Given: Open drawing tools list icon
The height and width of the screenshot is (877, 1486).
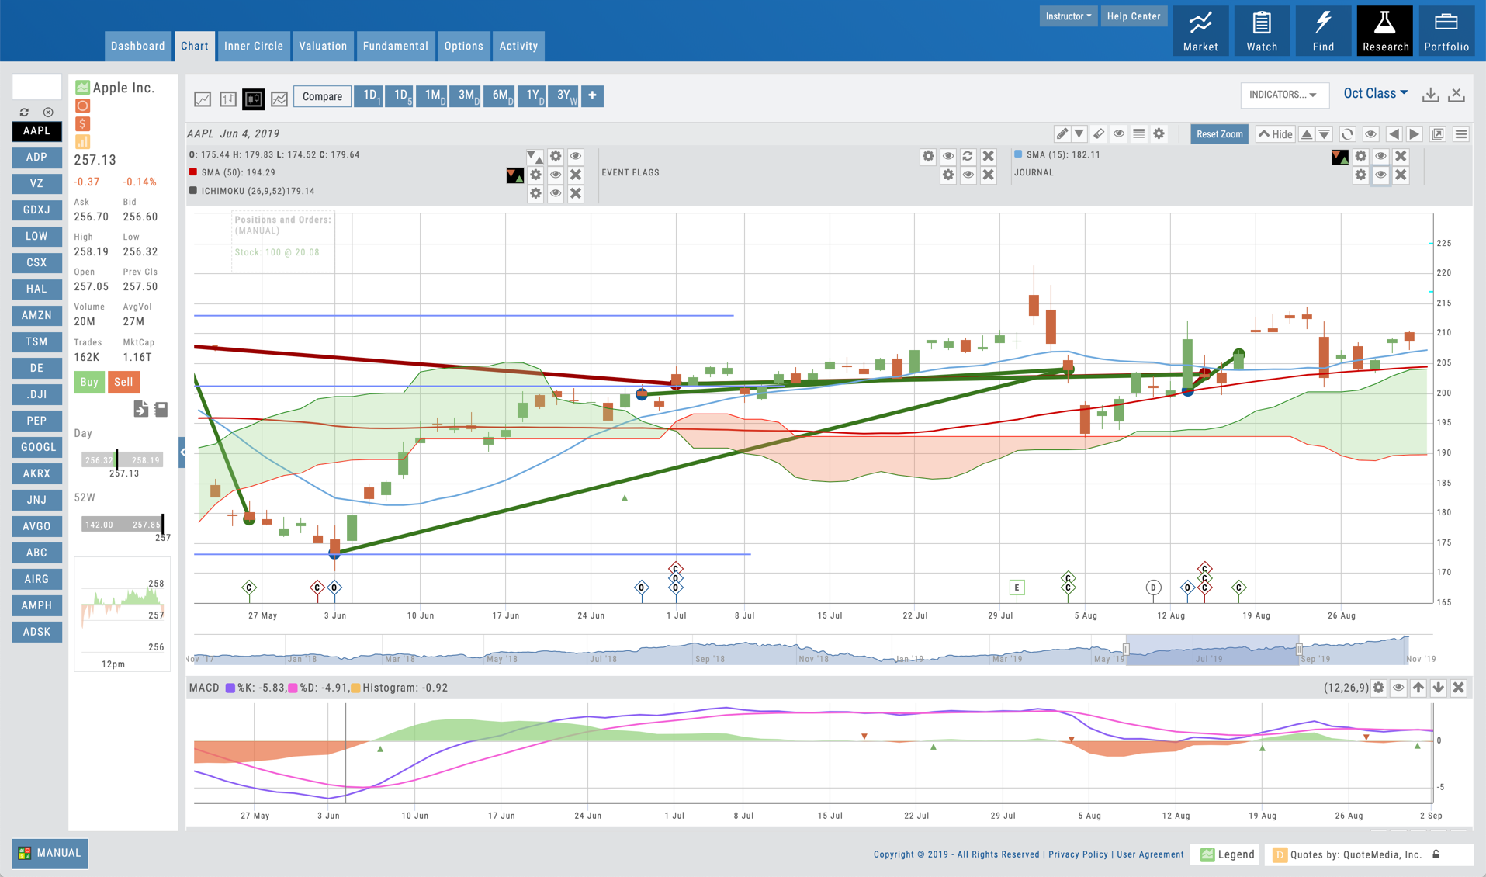Looking at the screenshot, I should [1138, 133].
